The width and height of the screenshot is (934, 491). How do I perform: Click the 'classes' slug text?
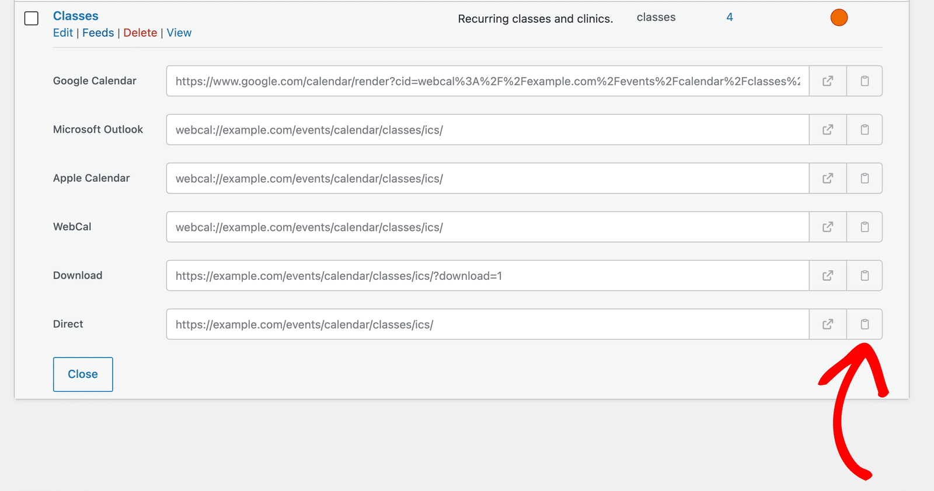coord(656,17)
